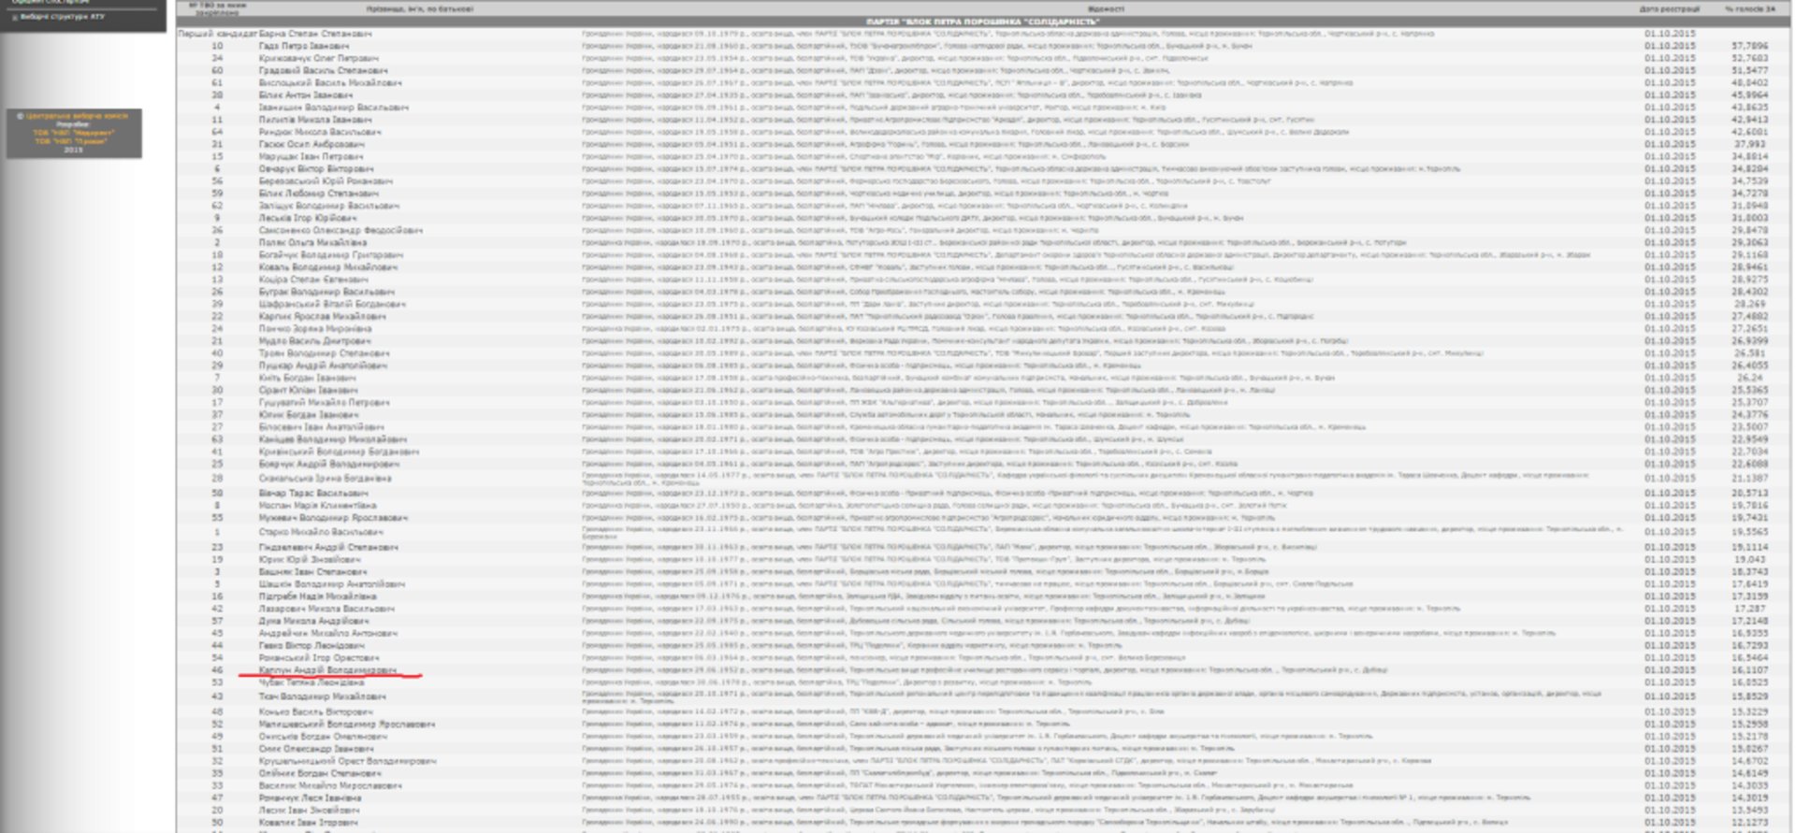Viewport: 1796px width, 833px height.
Task: Select name Білик Любомир Степанович
Action: point(318,194)
